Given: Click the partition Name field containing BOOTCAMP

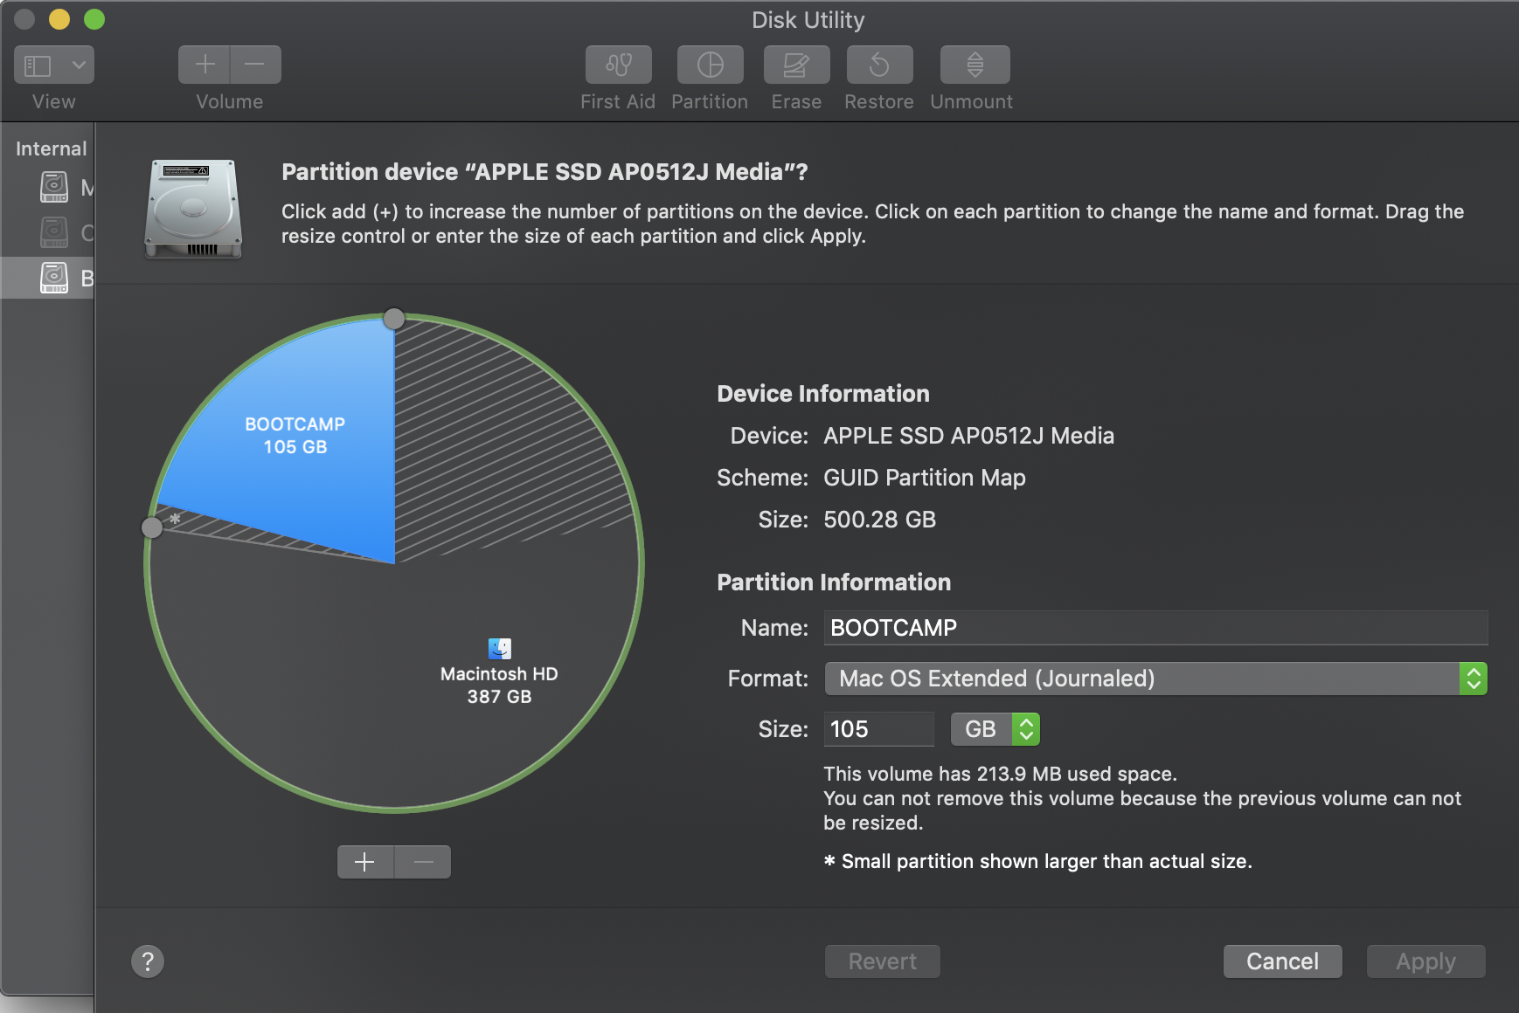Looking at the screenshot, I should pos(1155,628).
